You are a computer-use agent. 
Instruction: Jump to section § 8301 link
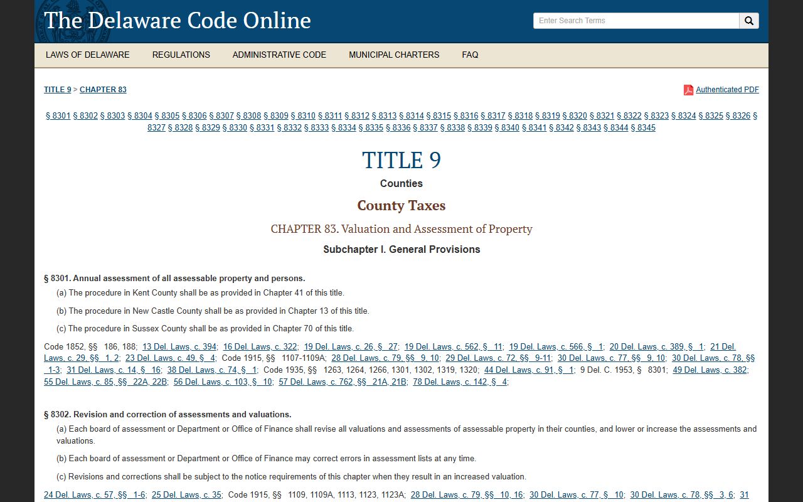[x=58, y=116]
